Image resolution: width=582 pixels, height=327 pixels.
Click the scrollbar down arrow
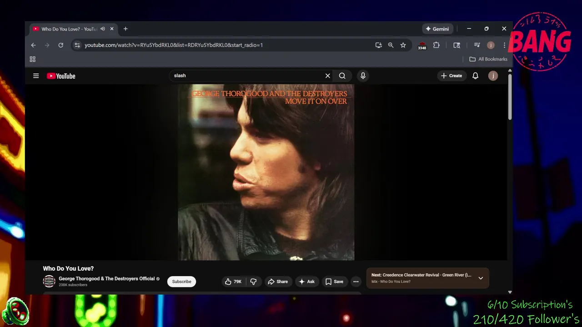click(510, 292)
